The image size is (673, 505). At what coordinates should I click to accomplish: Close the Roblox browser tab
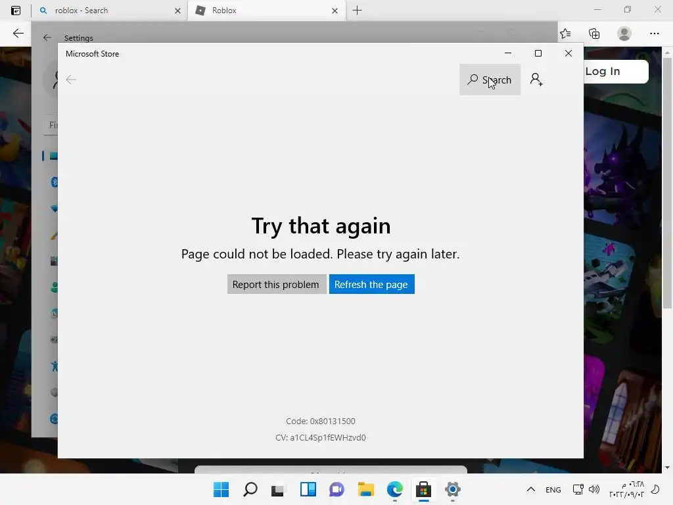pos(335,11)
